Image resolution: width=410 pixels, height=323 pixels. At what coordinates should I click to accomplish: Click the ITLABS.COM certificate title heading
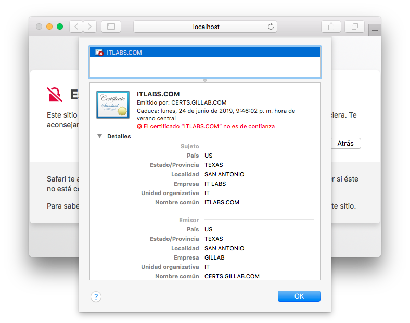pyautogui.click(x=158, y=94)
